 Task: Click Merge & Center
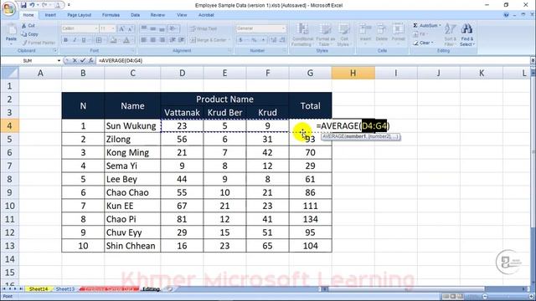click(209, 40)
